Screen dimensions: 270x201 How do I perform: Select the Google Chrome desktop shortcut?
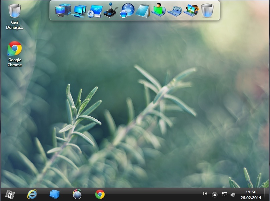pos(15,54)
